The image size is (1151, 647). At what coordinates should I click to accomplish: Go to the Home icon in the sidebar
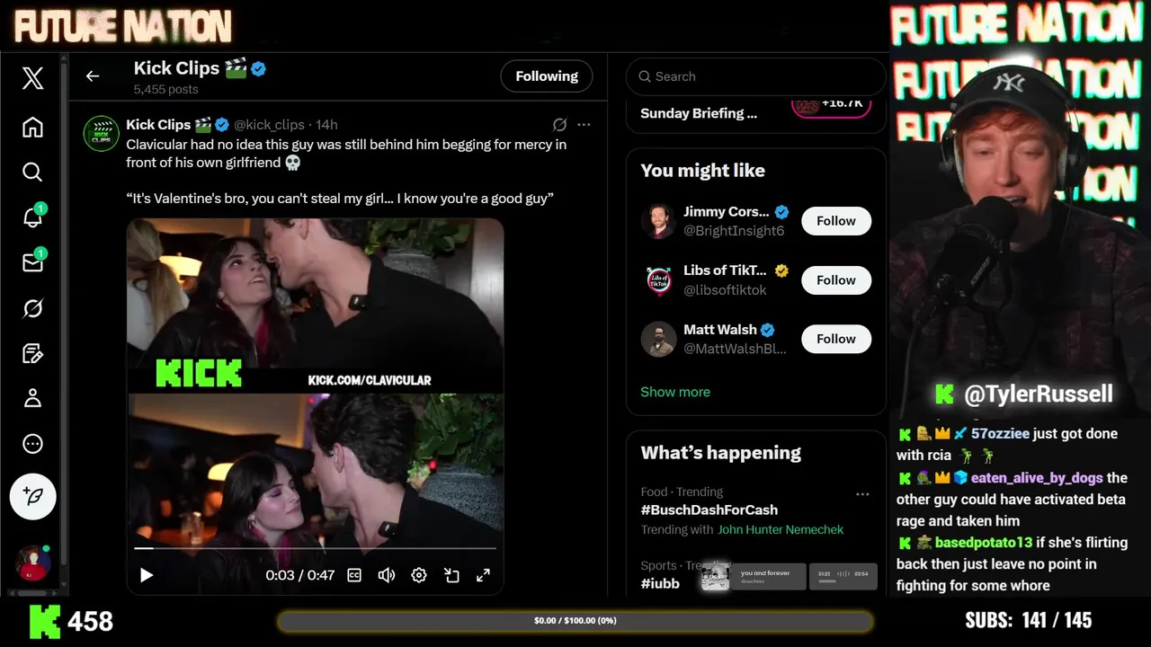(x=32, y=128)
